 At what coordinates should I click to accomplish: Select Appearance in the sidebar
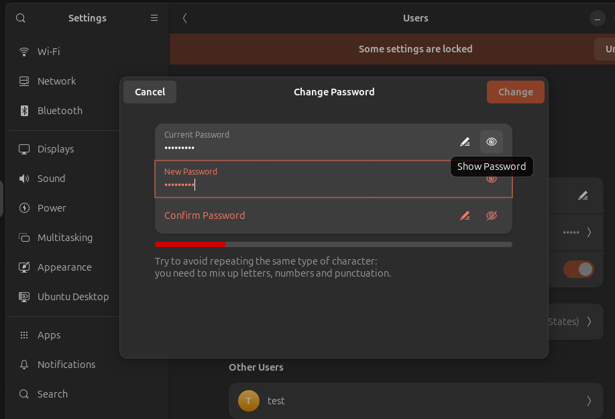64,267
